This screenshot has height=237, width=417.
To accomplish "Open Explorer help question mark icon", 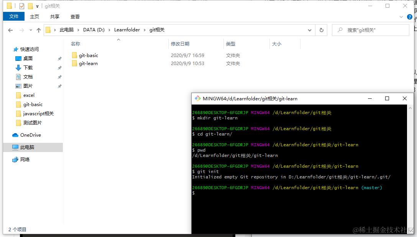I will (x=410, y=17).
